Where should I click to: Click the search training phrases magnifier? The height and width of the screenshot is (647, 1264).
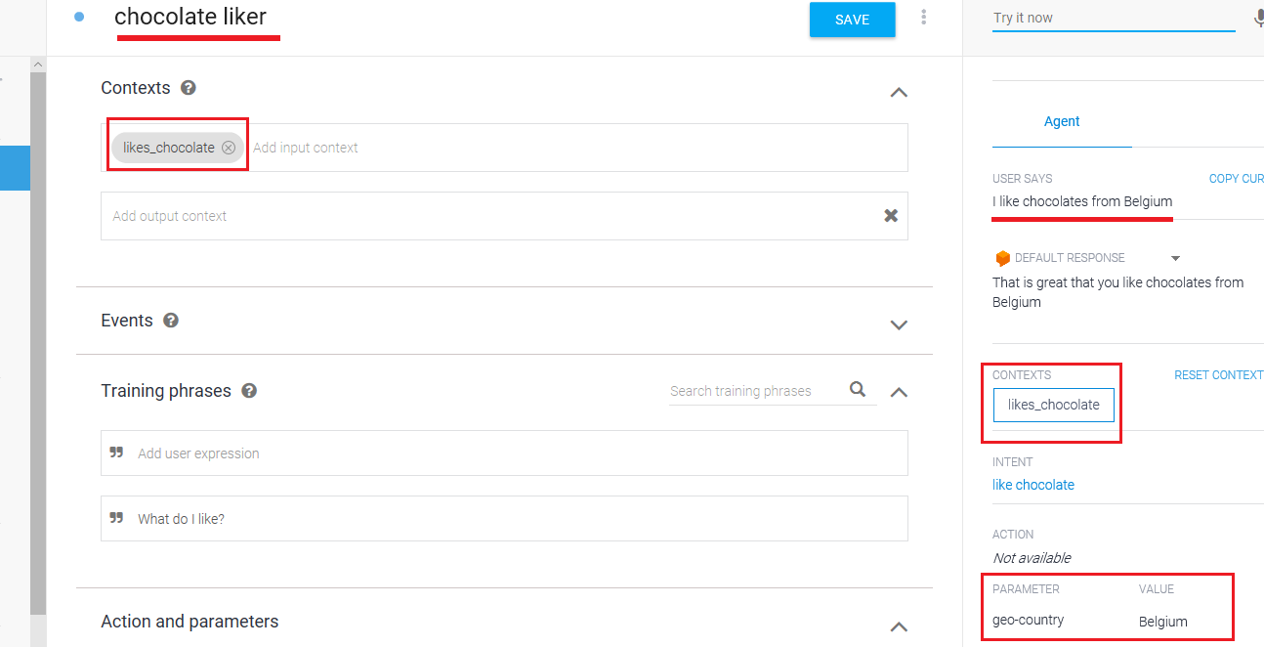(858, 390)
